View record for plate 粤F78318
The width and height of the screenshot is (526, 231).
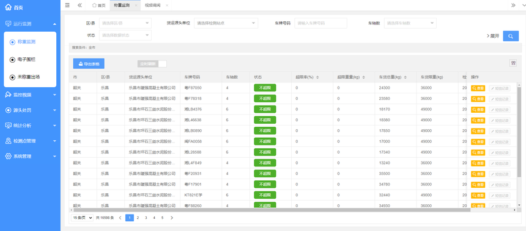[478, 99]
